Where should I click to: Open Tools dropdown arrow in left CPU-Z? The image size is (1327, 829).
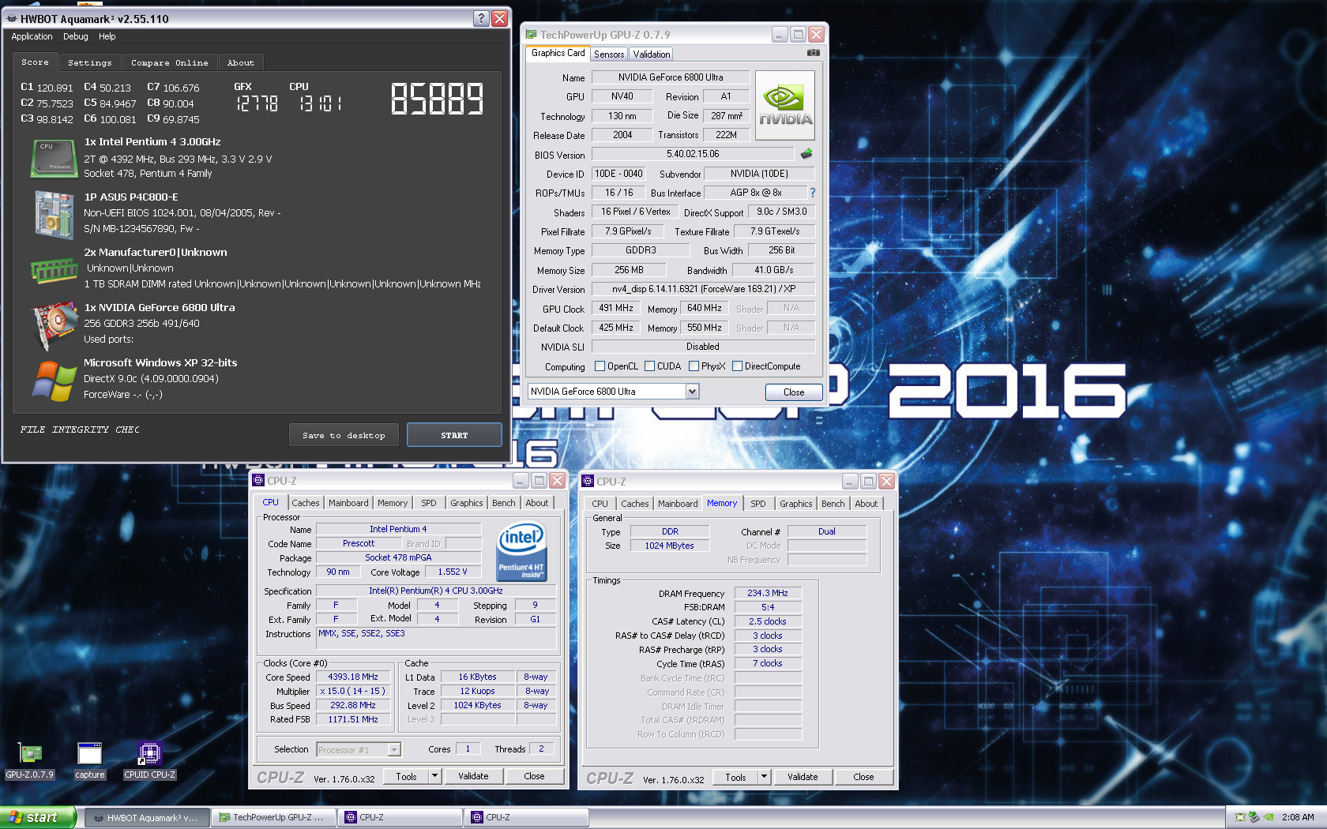coord(434,776)
